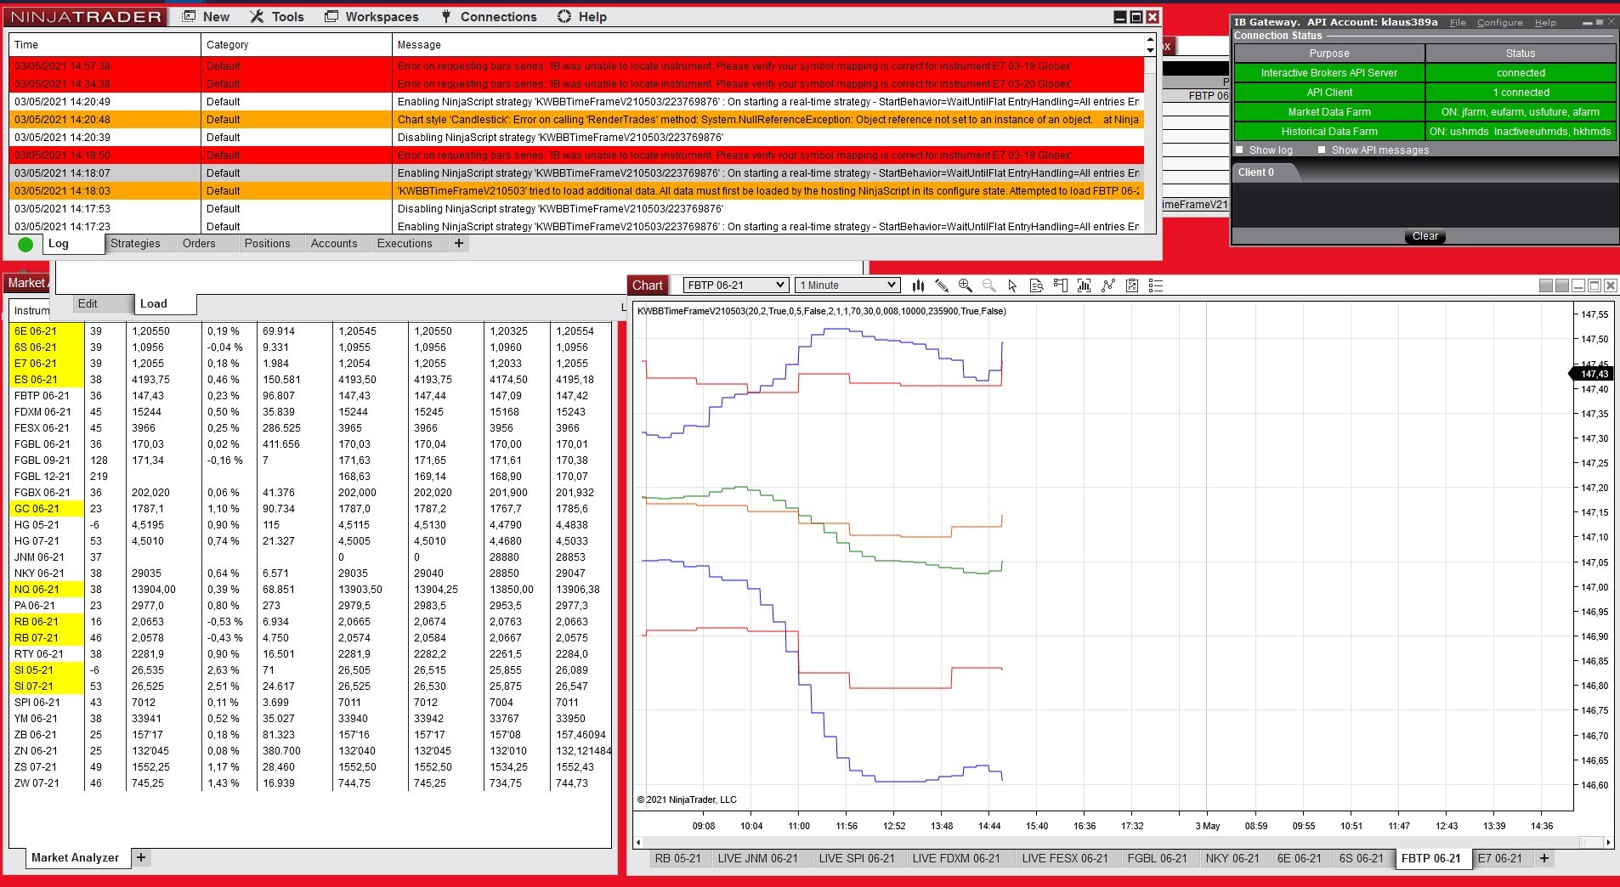Click the Connections plug icon
Image resolution: width=1620 pixels, height=887 pixels.
click(447, 17)
